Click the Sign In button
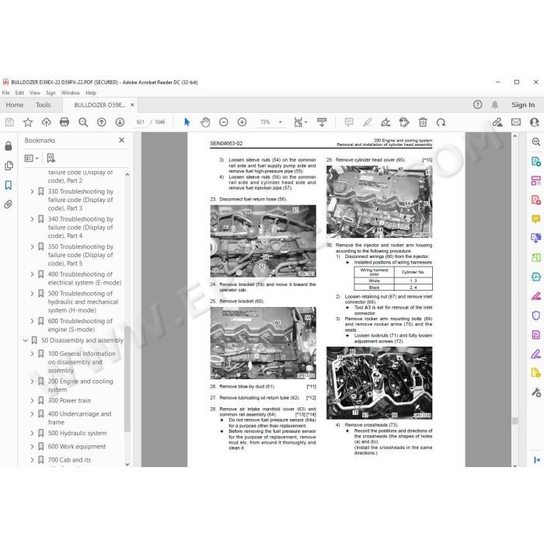Viewport: 544px width, 544px height. pyautogui.click(x=523, y=105)
